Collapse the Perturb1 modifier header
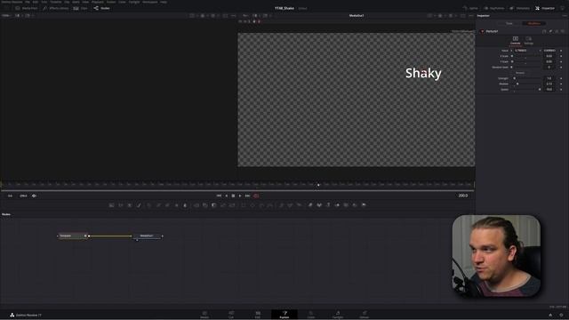This screenshot has height=320, width=569. [482, 32]
